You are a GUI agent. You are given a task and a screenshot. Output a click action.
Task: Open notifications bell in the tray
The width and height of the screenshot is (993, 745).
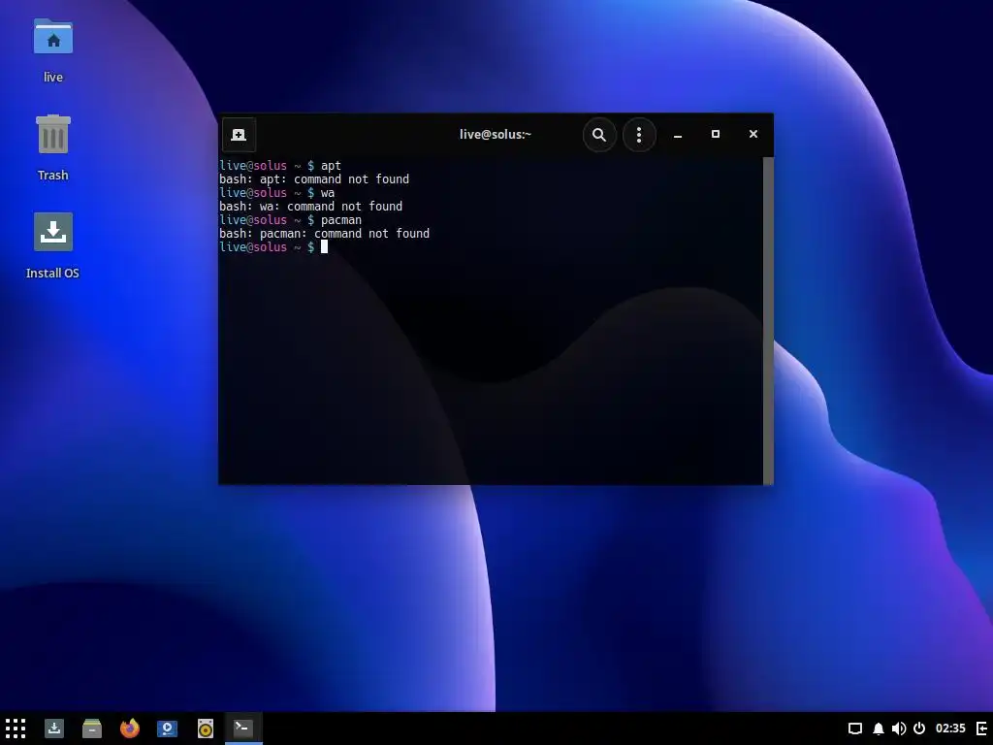[x=879, y=729]
